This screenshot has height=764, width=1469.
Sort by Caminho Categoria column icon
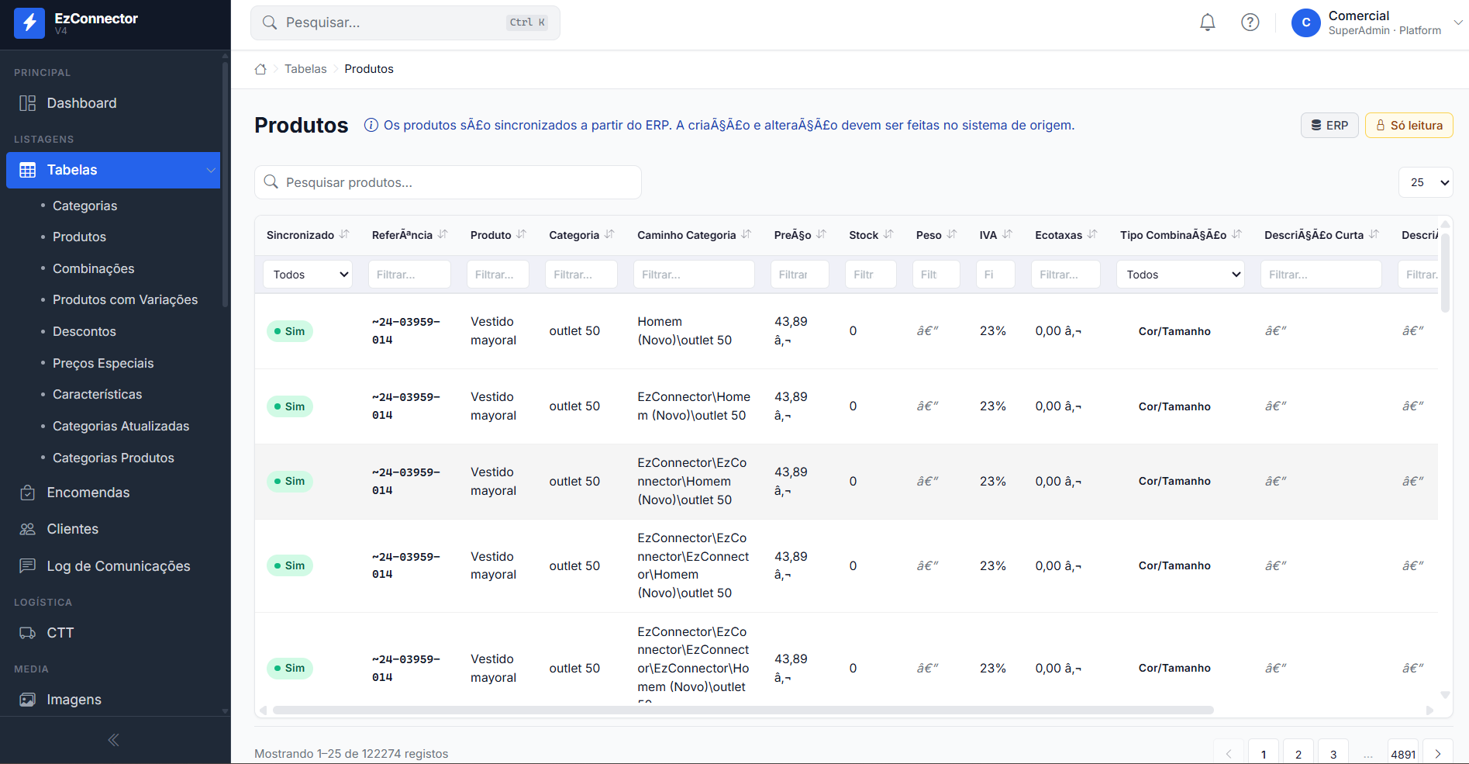click(747, 234)
